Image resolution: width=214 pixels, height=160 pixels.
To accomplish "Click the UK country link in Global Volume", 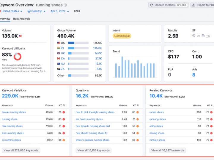I will pyautogui.click(x=63, y=53).
